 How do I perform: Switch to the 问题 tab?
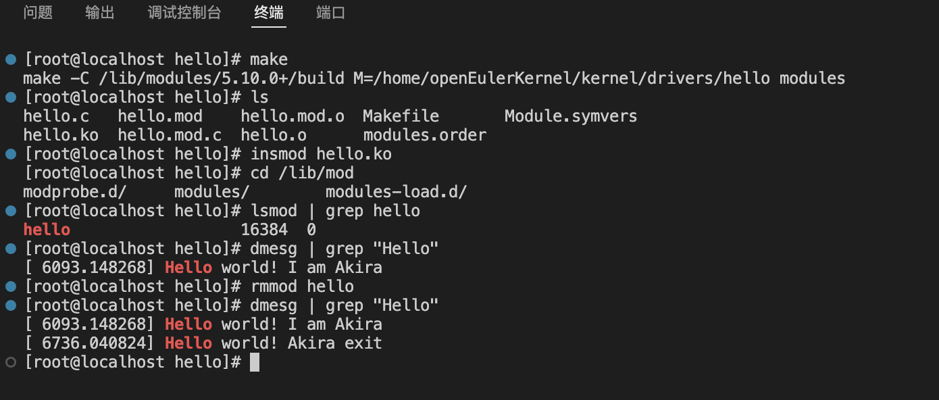click(38, 13)
